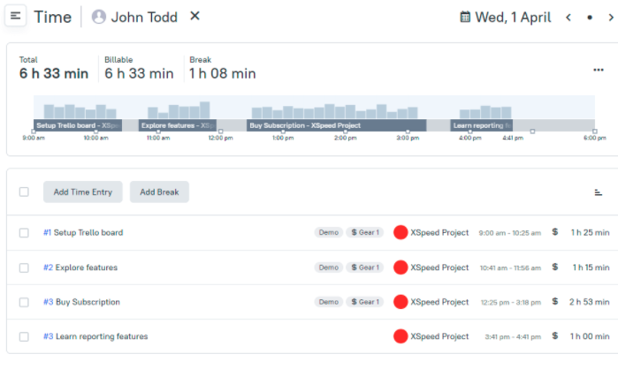Check the Explore features entry
This screenshot has height=369, width=618.
point(24,267)
